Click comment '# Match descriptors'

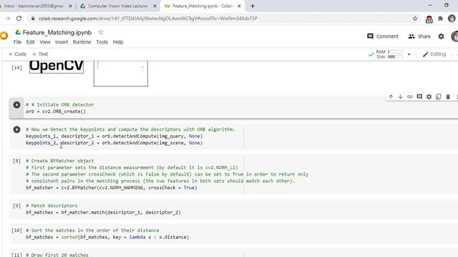click(x=52, y=206)
